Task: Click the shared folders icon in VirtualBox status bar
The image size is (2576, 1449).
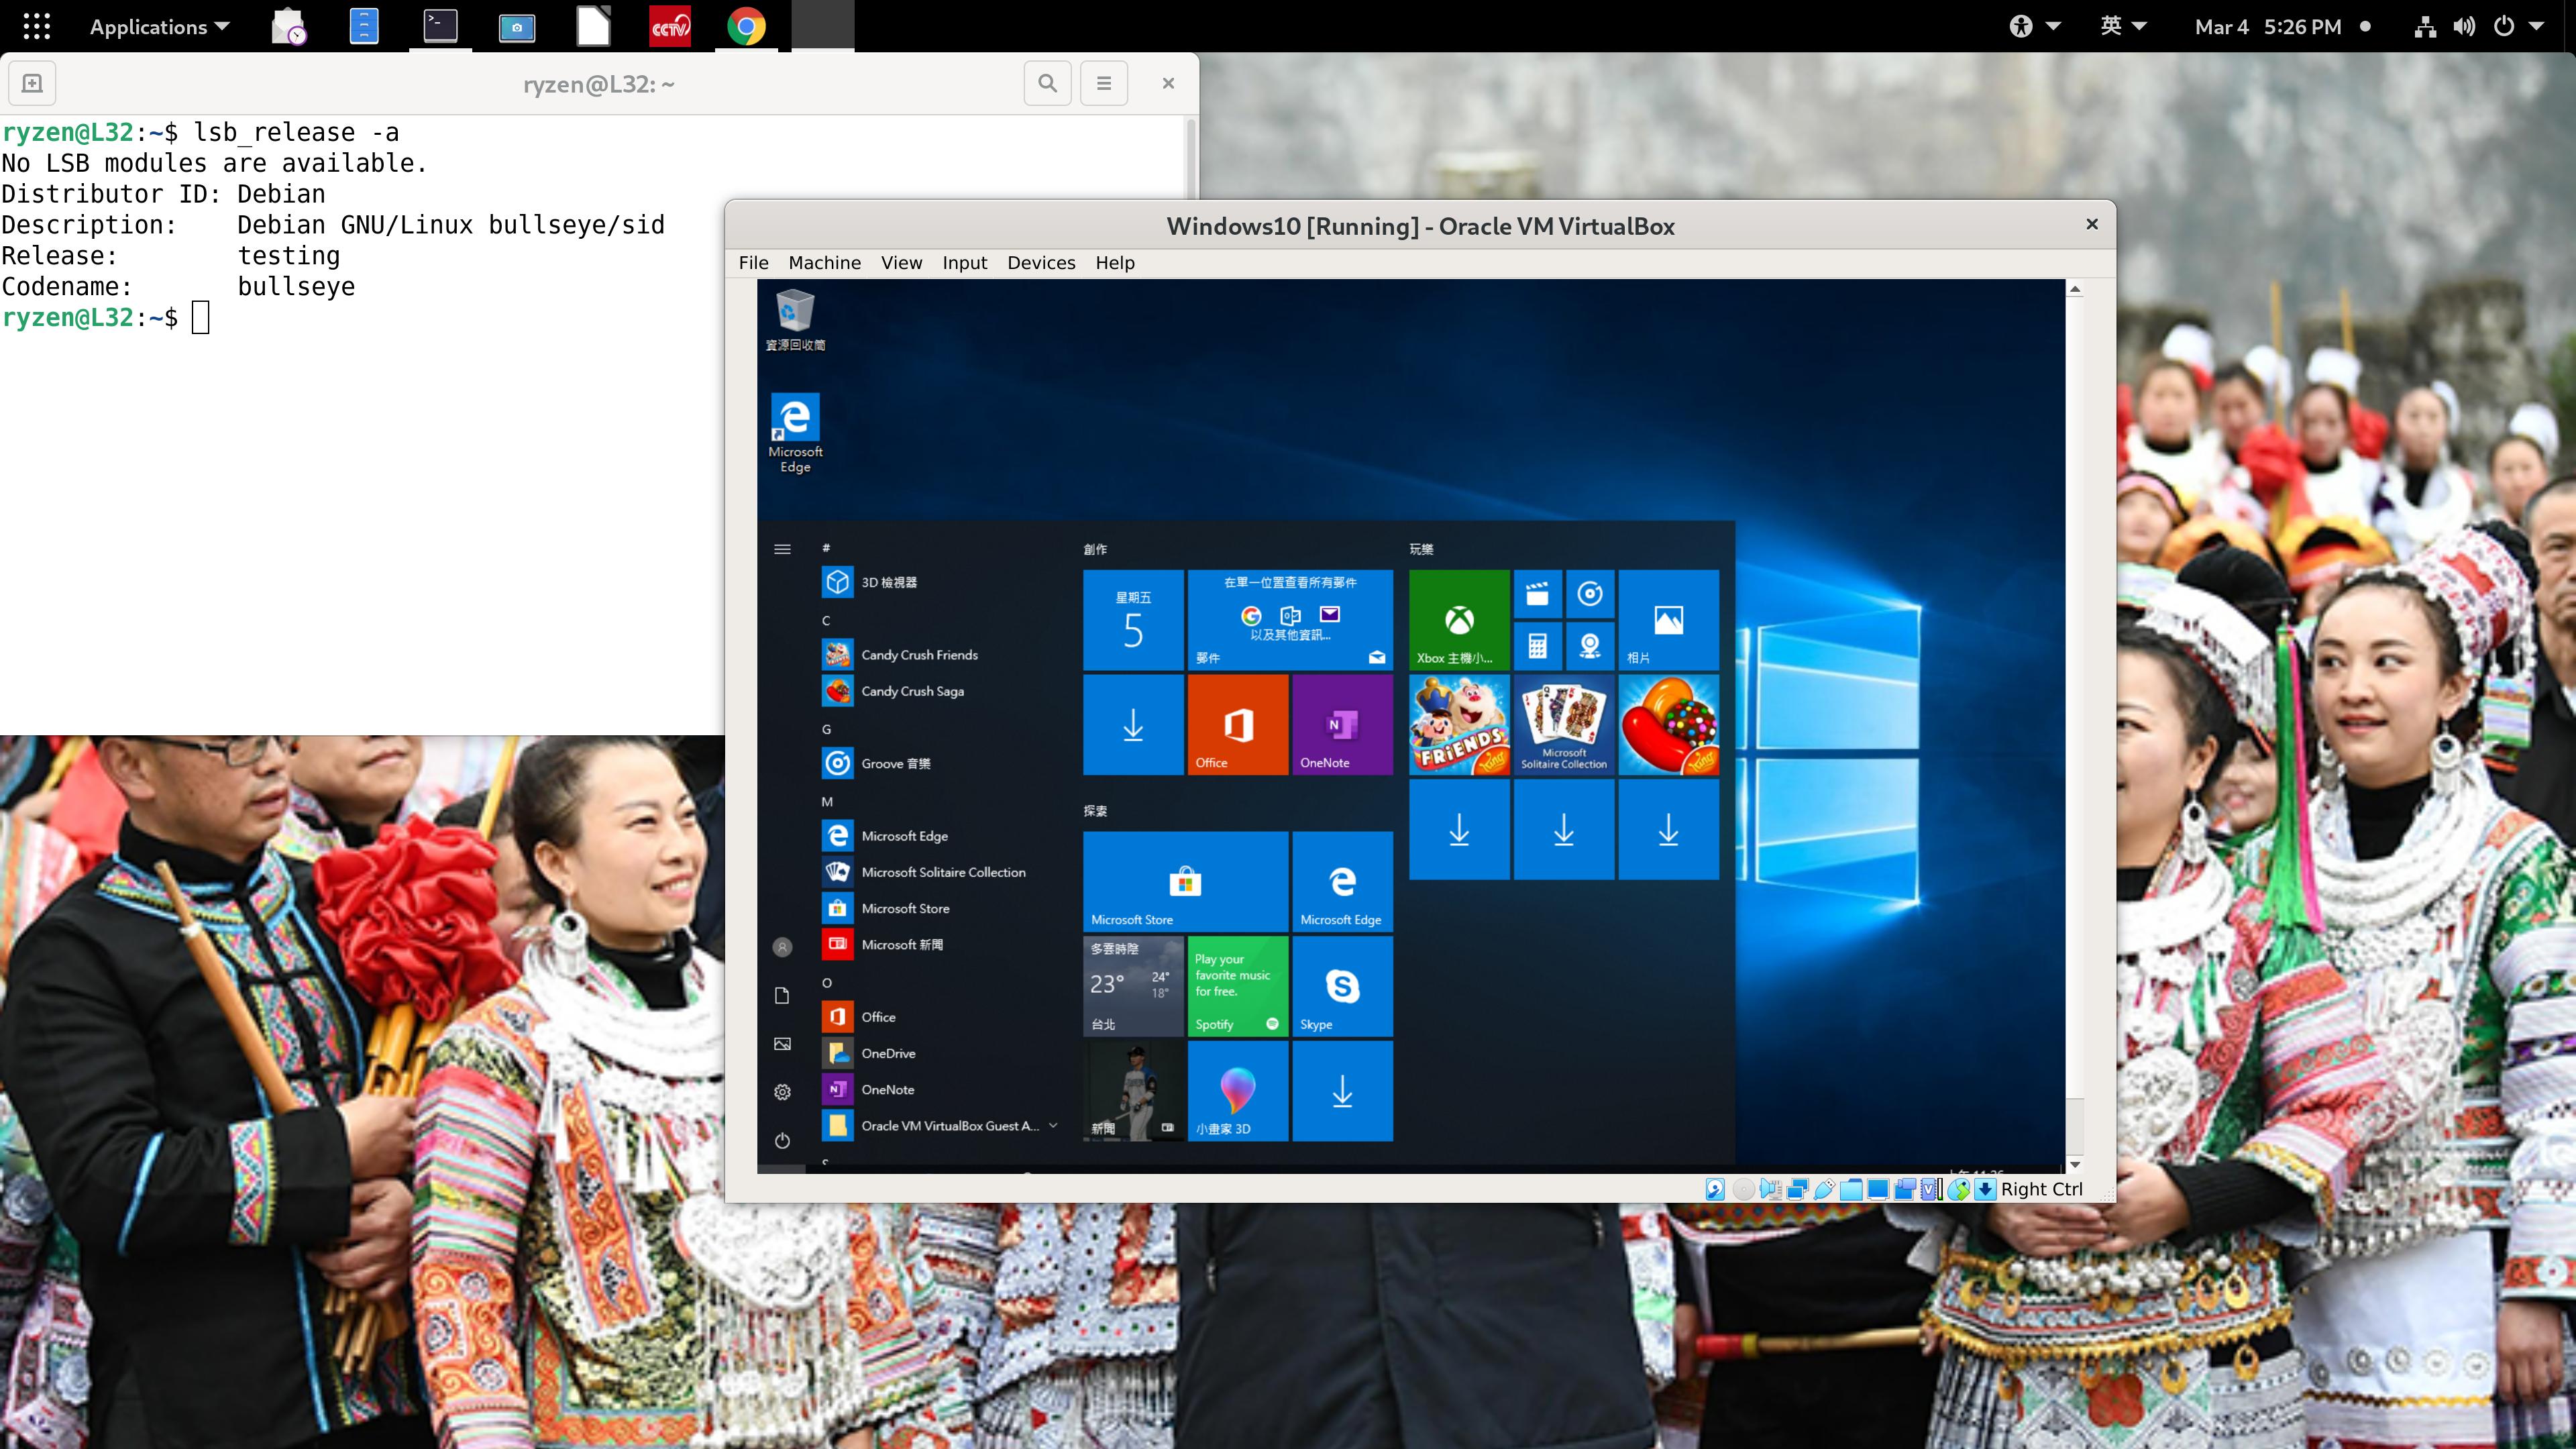Action: (1852, 1189)
